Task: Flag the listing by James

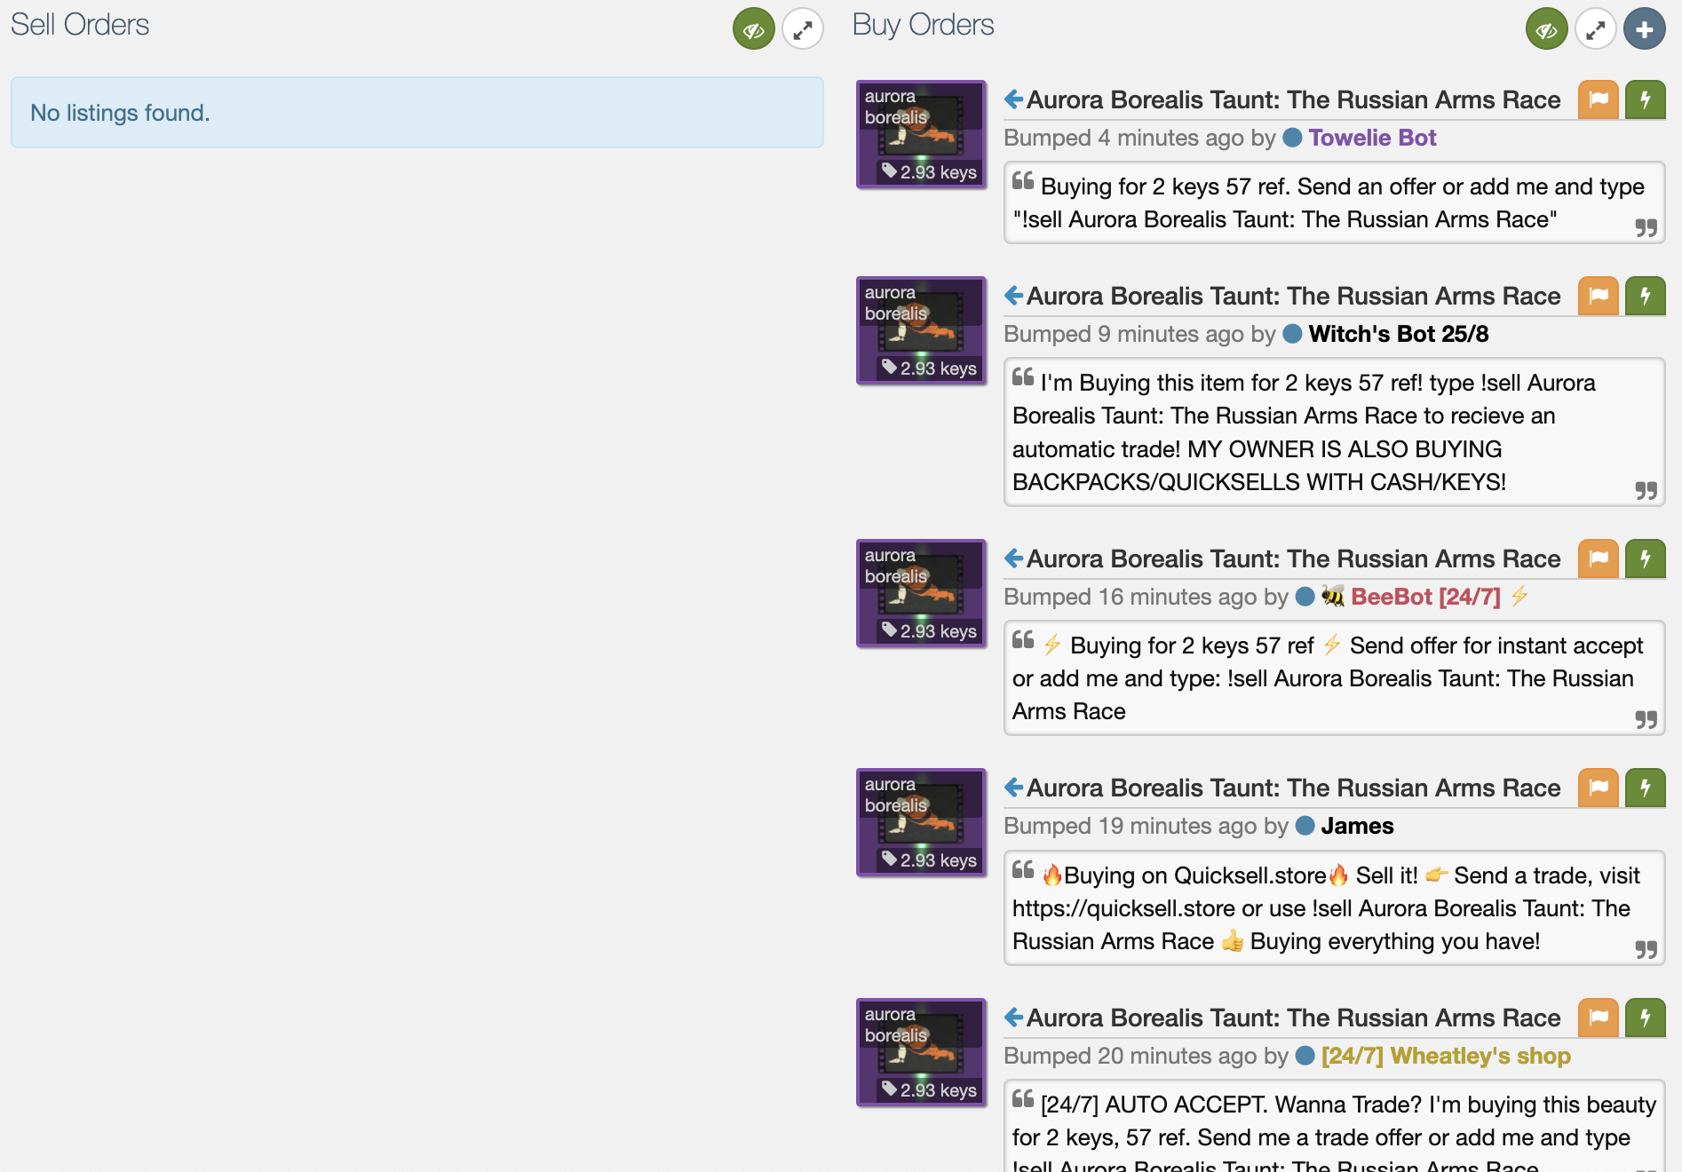Action: [1599, 788]
